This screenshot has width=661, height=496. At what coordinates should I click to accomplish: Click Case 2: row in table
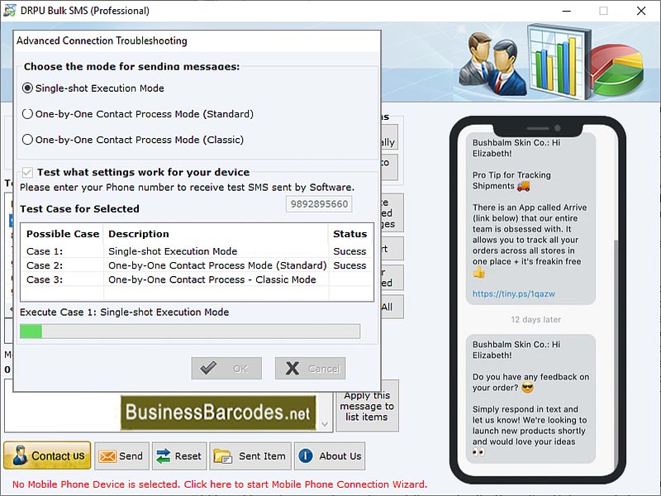point(197,265)
